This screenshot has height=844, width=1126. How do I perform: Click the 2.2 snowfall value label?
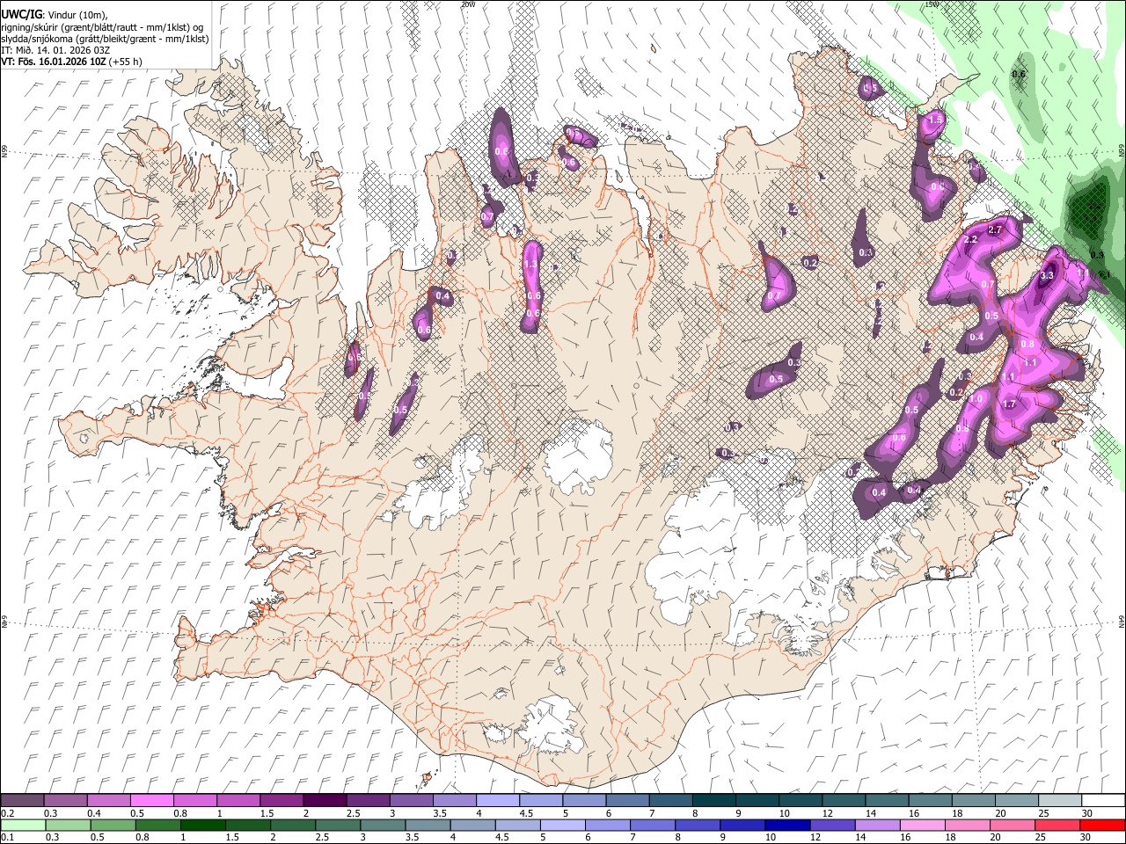pyautogui.click(x=971, y=239)
